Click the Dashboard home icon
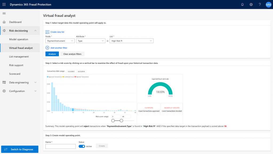 4,22
